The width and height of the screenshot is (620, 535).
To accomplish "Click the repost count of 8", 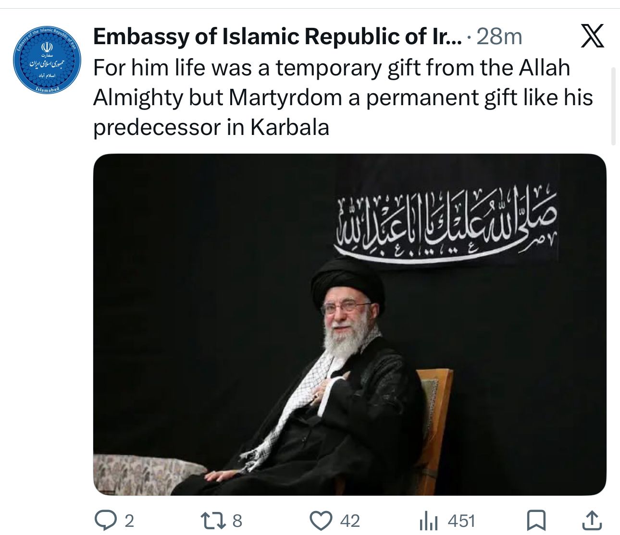I will [x=237, y=521].
